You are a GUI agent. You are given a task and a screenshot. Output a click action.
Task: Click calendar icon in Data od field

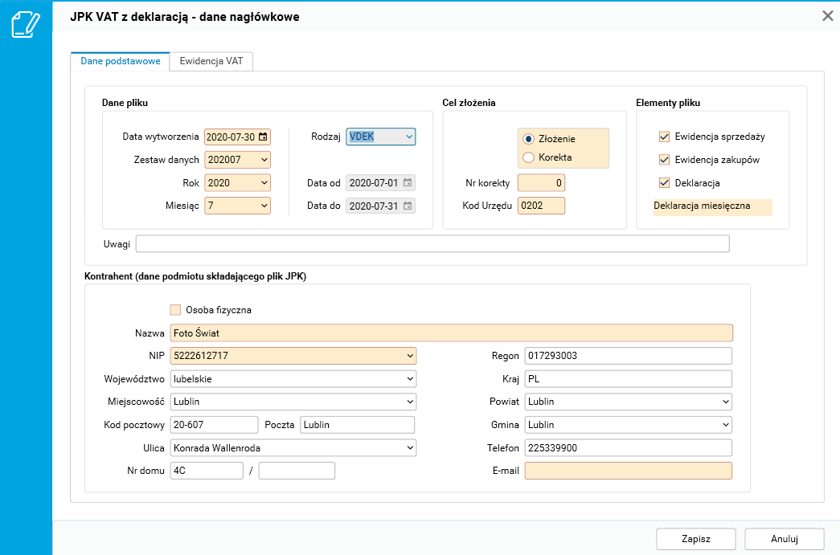[408, 183]
